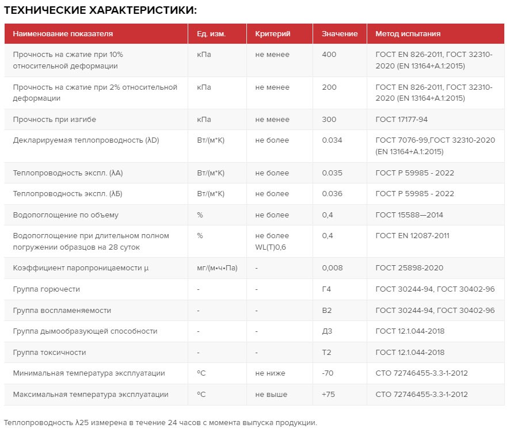Image resolution: width=510 pixels, height=432 pixels.
Task: Click the "Значение" column header
Action: pyautogui.click(x=340, y=34)
